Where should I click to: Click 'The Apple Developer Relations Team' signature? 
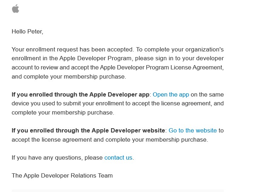pyautogui.click(x=62, y=176)
